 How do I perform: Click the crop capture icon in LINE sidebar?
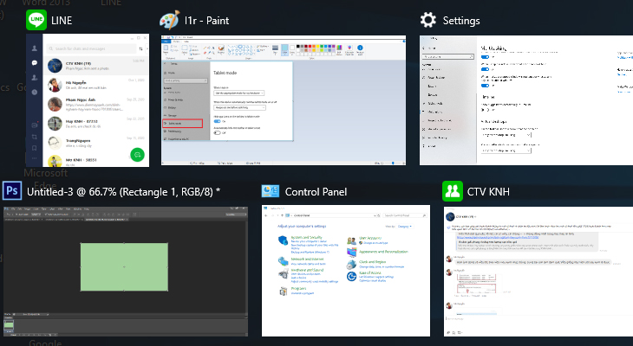35,137
